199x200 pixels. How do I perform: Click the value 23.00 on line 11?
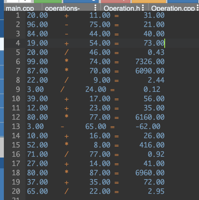[100, 108]
